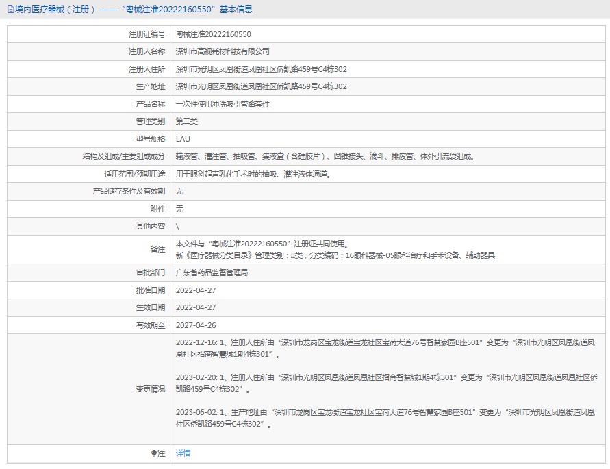The width and height of the screenshot is (610, 469).
Task: Click the structure composition text starting 输液管
Action: (x=325, y=157)
